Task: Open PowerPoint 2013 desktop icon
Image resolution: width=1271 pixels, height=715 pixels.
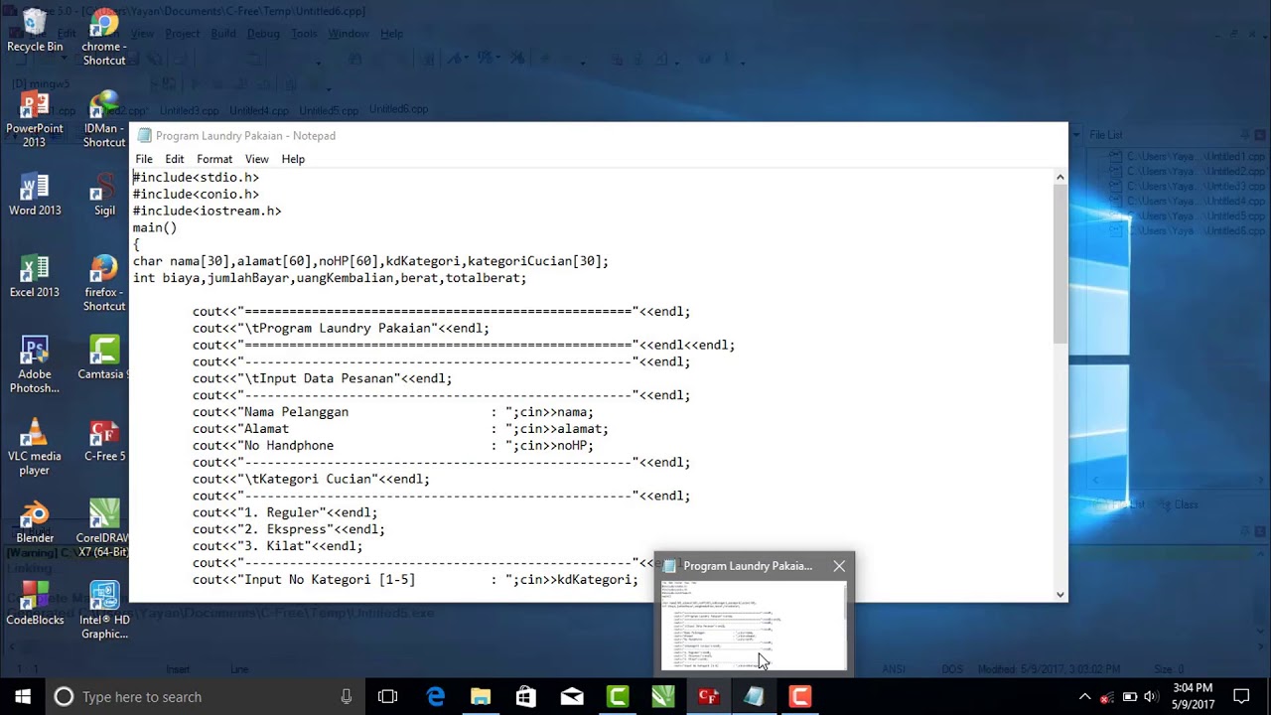Action: coord(34,118)
